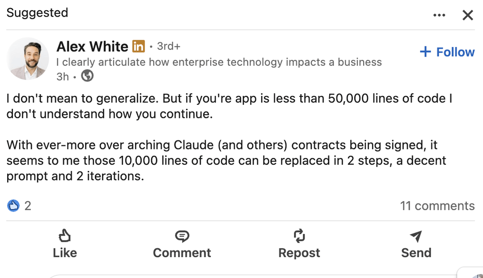Click the blue thumbs-up reaction icon

[x=14, y=206]
